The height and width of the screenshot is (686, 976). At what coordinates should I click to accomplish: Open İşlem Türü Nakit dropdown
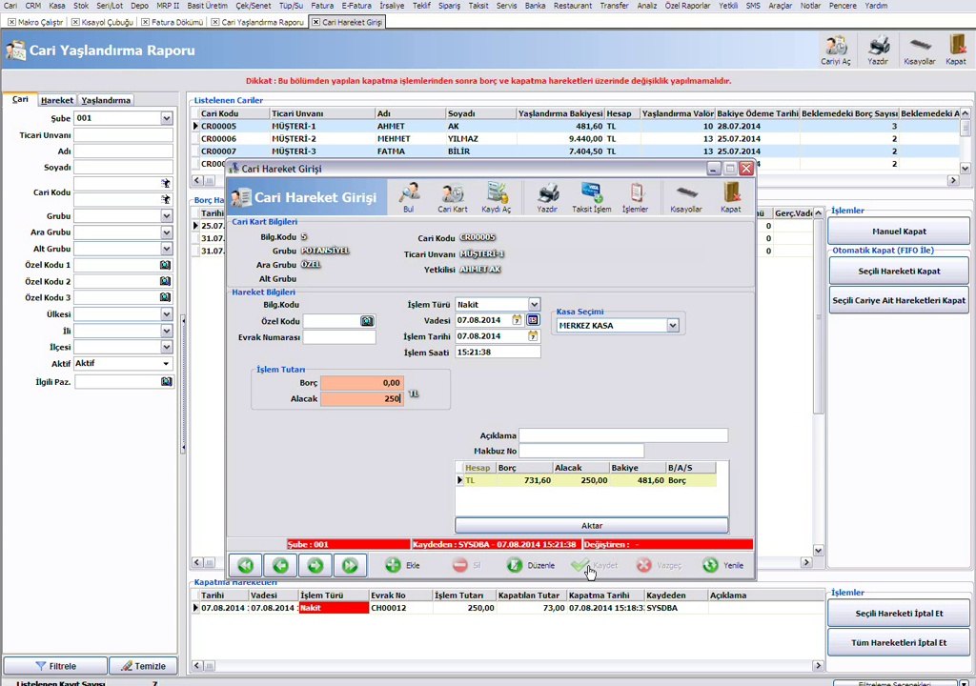tap(534, 304)
